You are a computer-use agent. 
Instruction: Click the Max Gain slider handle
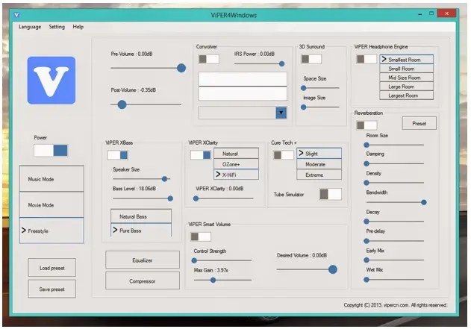[x=213, y=280]
